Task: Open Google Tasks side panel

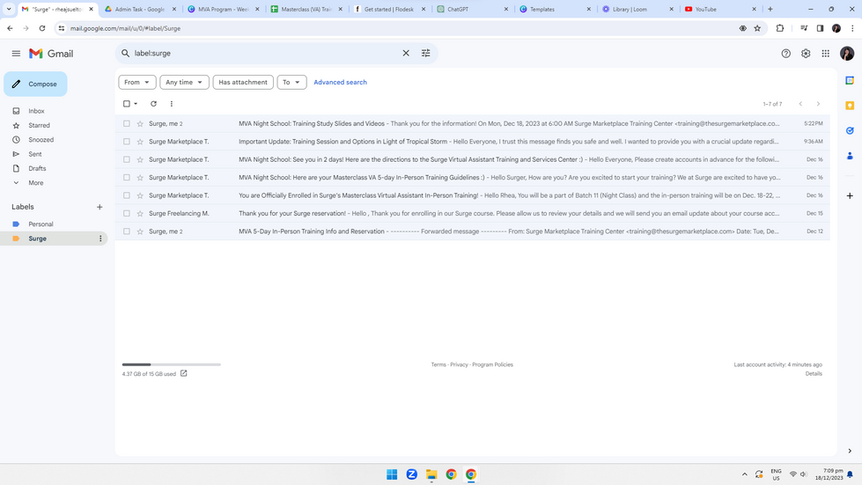Action: tap(850, 131)
